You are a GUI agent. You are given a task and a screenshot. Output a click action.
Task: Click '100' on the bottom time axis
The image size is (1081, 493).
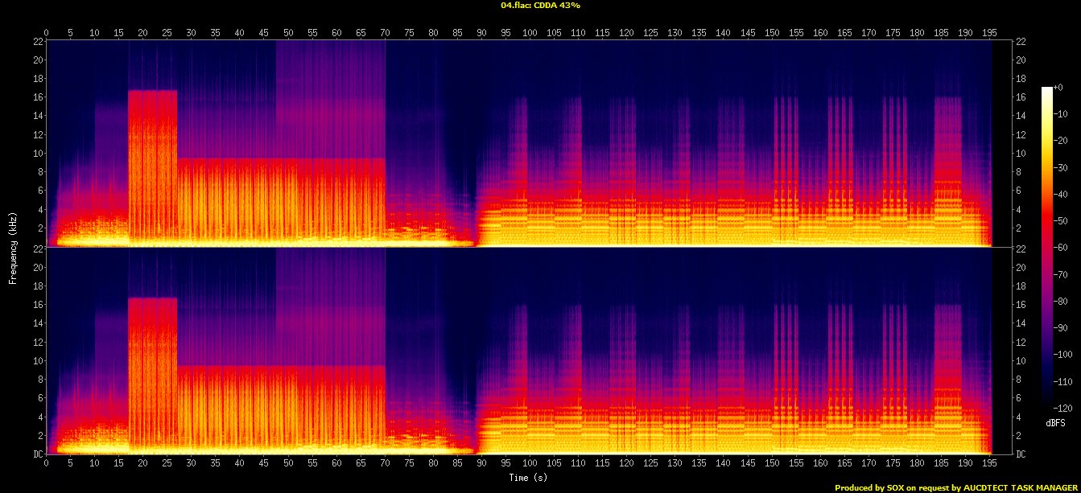530,464
